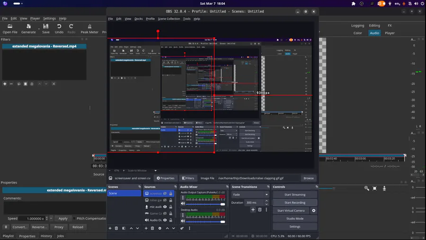The image size is (426, 240).
Task: Move source up arrow in Sources dock
Action: [x=168, y=228]
